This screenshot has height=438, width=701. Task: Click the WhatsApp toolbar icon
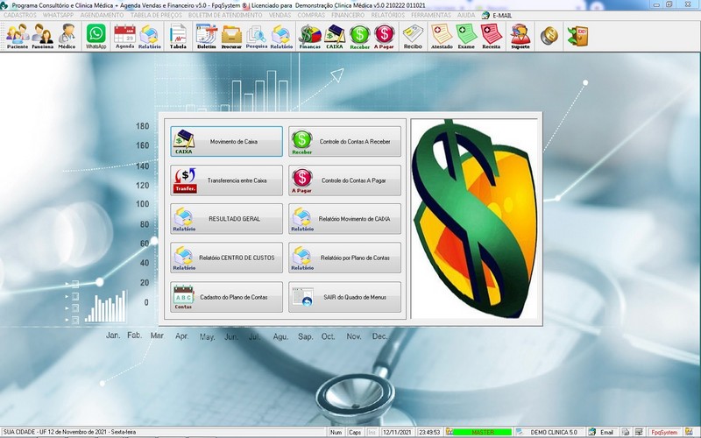point(96,36)
